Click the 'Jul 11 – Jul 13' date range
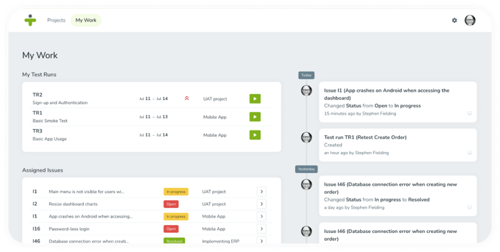The width and height of the screenshot is (500, 252). click(153, 117)
